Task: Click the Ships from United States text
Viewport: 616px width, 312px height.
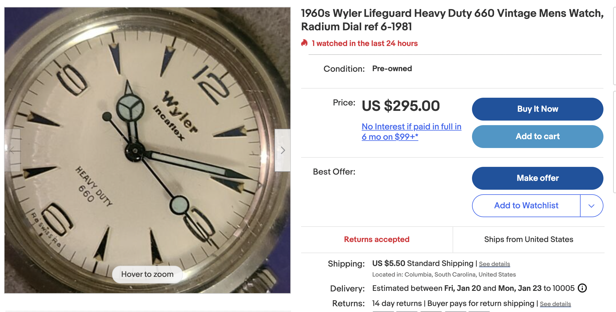Action: tap(529, 239)
